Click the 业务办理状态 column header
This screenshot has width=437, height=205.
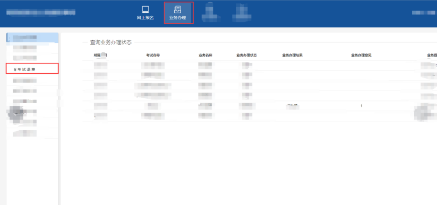point(246,55)
